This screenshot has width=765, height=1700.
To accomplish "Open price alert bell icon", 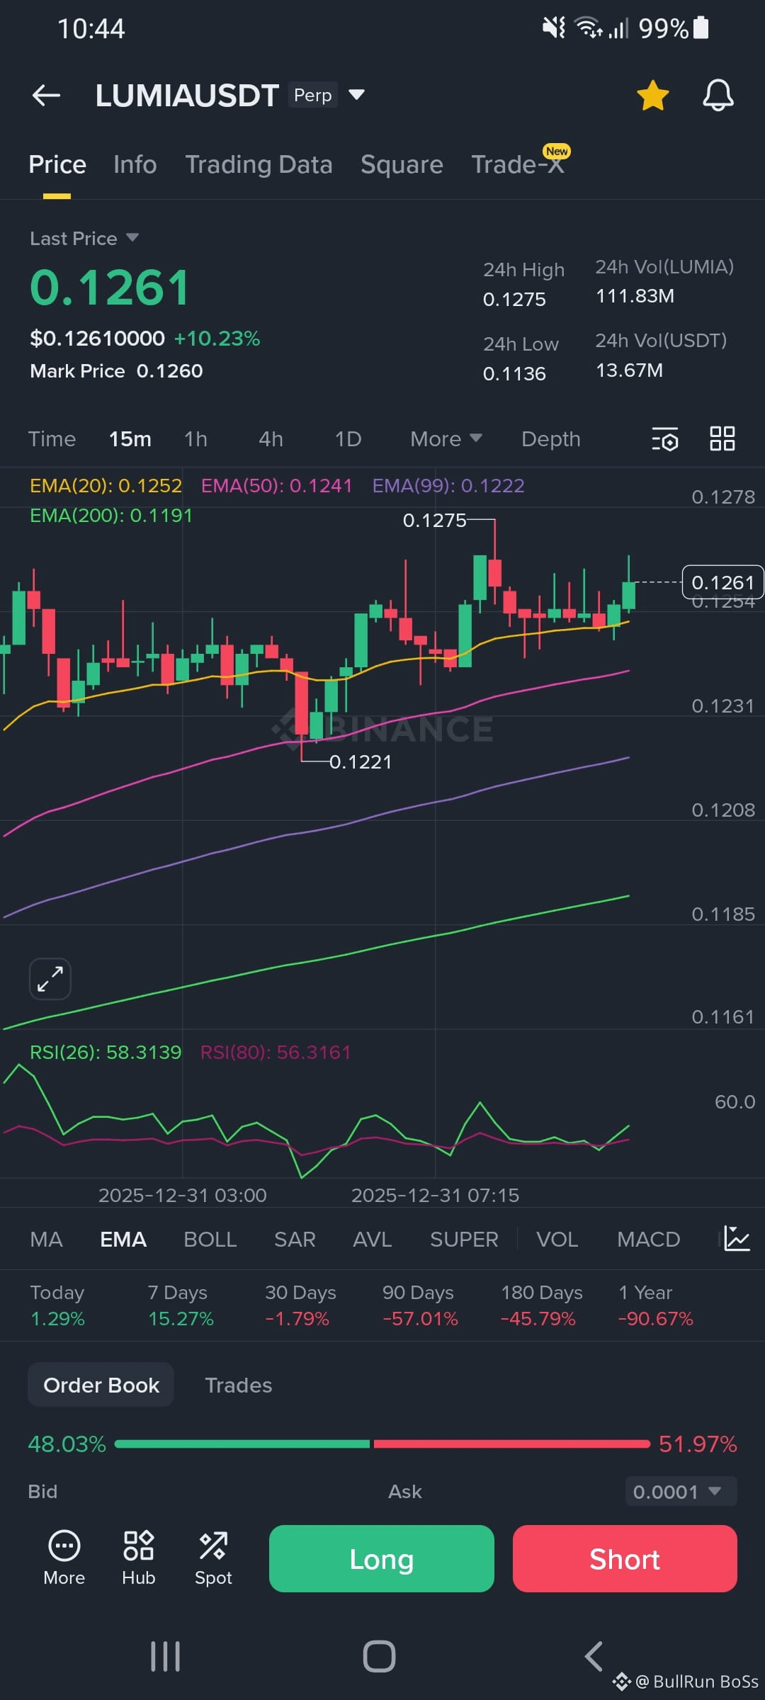I will pyautogui.click(x=718, y=95).
